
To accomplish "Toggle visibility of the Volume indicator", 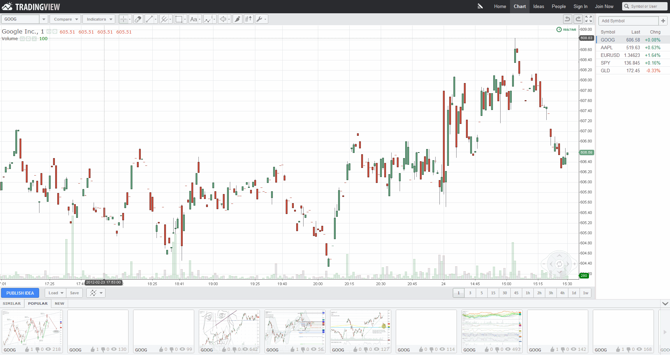I will [22, 38].
